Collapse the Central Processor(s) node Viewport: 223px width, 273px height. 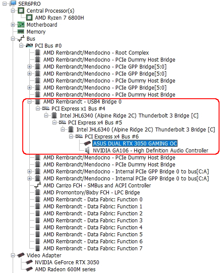[13, 10]
